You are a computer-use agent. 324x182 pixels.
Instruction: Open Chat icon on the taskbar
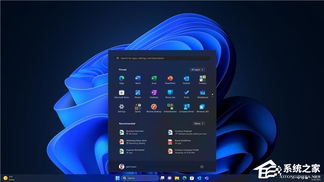[x=170, y=178]
